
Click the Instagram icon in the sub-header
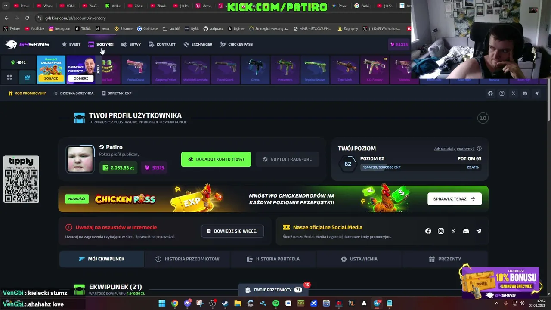tap(502, 93)
